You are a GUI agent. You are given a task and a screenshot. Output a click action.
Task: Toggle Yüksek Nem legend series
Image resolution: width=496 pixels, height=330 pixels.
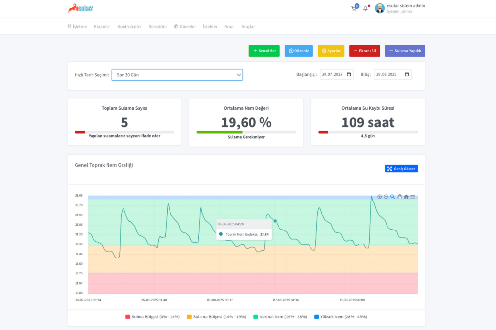338,317
